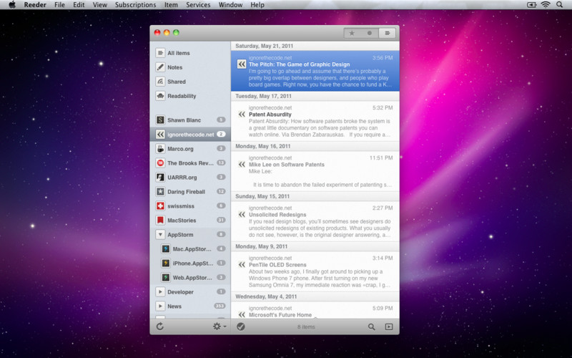Collapse the AppStorm folder
The height and width of the screenshot is (358, 572).
tap(160, 235)
